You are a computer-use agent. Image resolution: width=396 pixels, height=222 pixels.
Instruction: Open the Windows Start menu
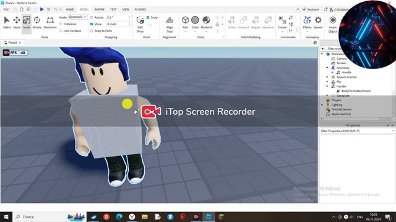point(6,216)
